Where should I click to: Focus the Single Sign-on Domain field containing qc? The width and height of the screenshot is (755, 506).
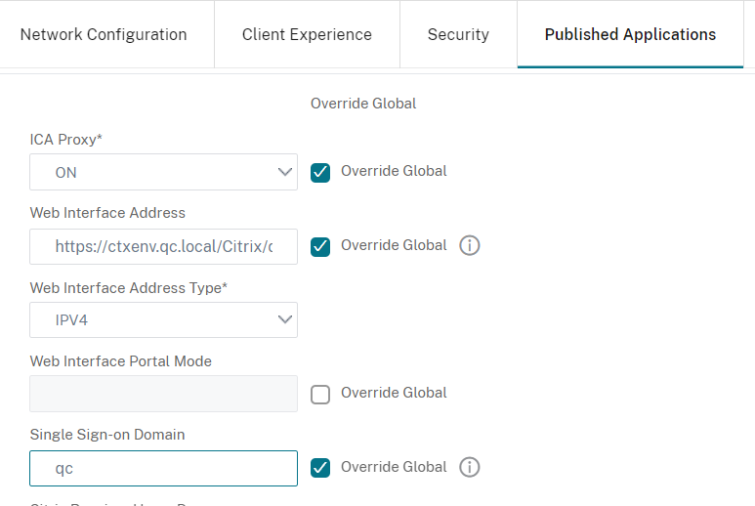pos(163,468)
